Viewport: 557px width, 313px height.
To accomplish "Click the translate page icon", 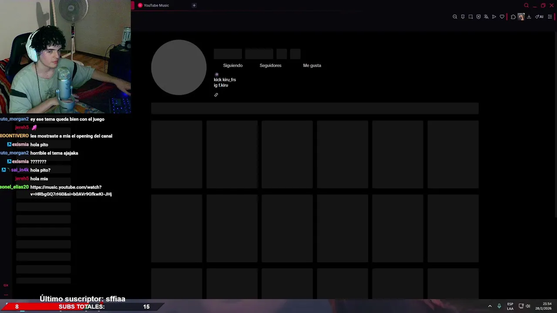I will click(486, 17).
